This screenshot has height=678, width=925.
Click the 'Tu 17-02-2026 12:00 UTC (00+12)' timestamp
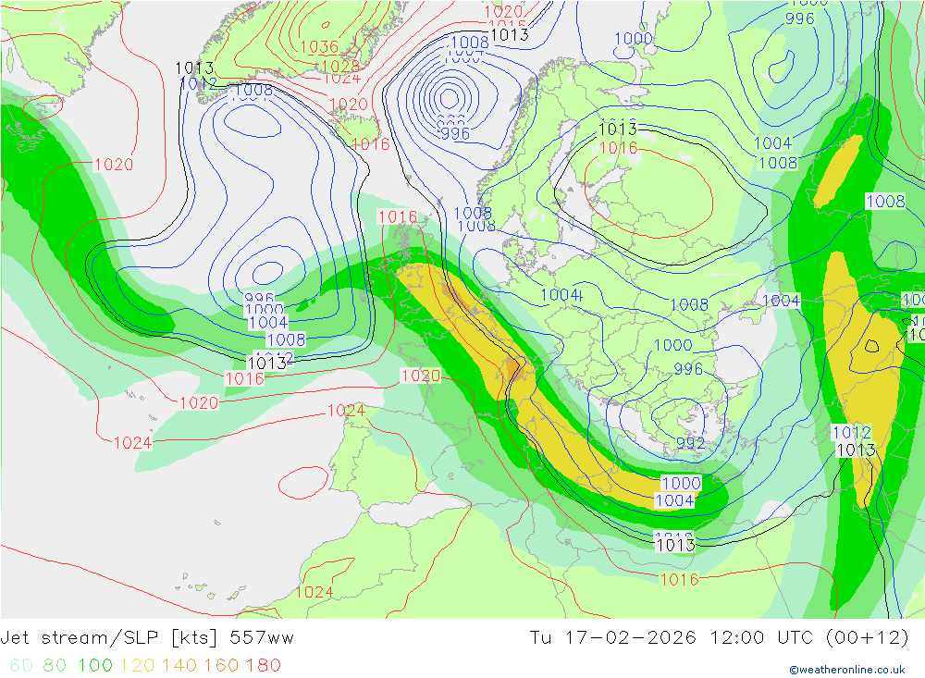coord(719,638)
